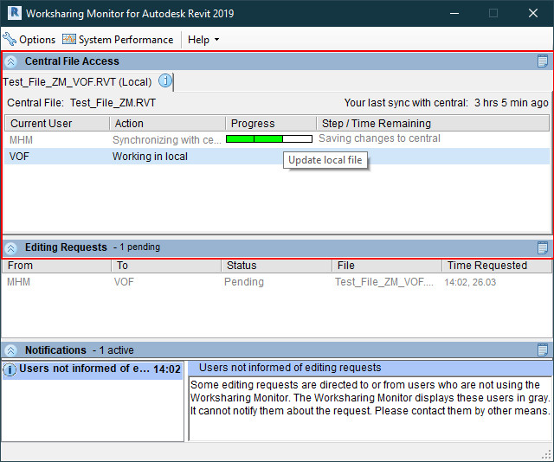Click the MHM synchronizing progress bar
The image size is (554, 462).
tap(268, 139)
